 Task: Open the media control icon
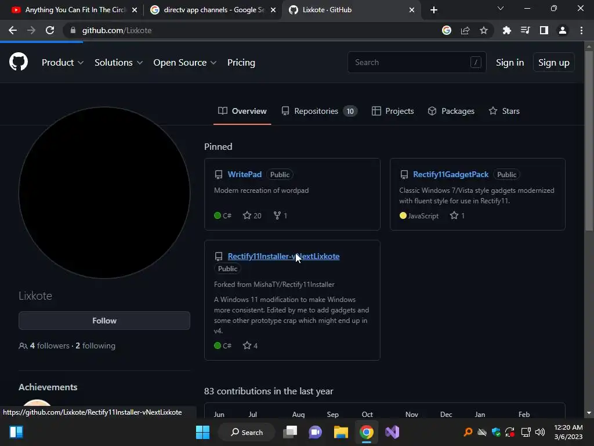coord(526,30)
